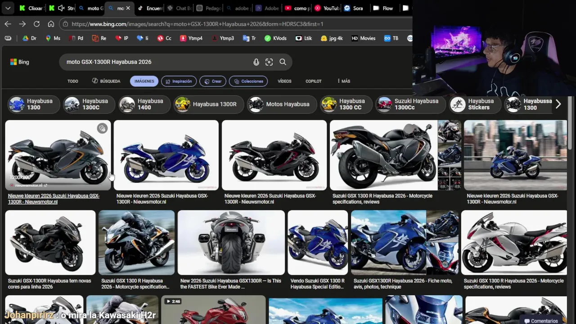Mute the Stre tab speaker icon
Image resolution: width=576 pixels, height=324 pixels.
62,8
